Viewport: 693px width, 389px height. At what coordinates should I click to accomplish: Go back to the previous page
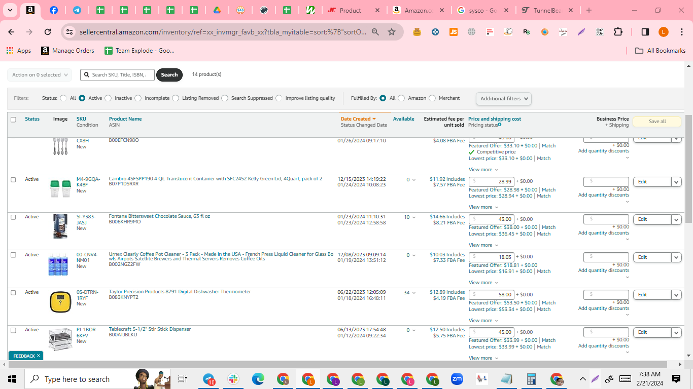pyautogui.click(x=12, y=32)
